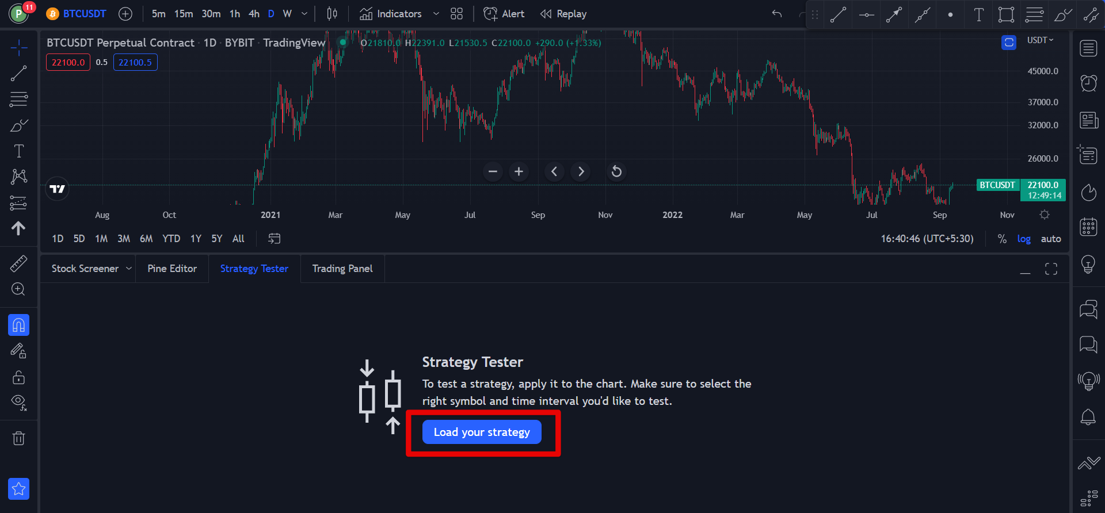1105x513 pixels.
Task: Toggle the favorites star toolbar button
Action: (x=18, y=489)
